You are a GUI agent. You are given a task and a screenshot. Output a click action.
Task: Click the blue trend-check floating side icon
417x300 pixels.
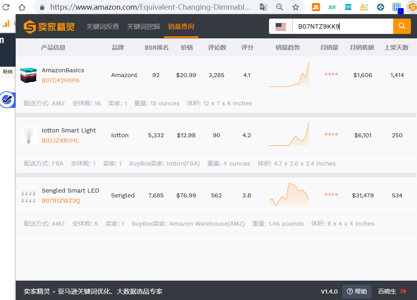coord(7,100)
